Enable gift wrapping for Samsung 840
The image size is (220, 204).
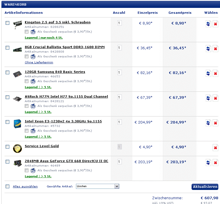click(26, 81)
